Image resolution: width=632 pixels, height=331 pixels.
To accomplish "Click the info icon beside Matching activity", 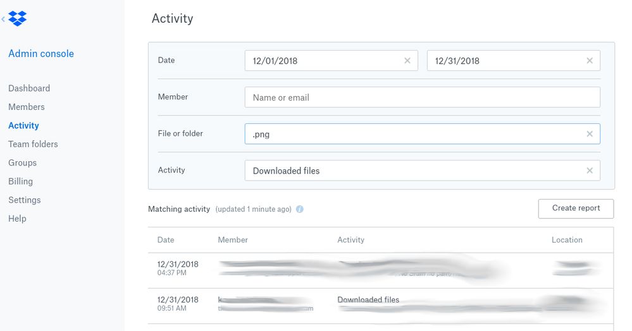I will click(300, 209).
